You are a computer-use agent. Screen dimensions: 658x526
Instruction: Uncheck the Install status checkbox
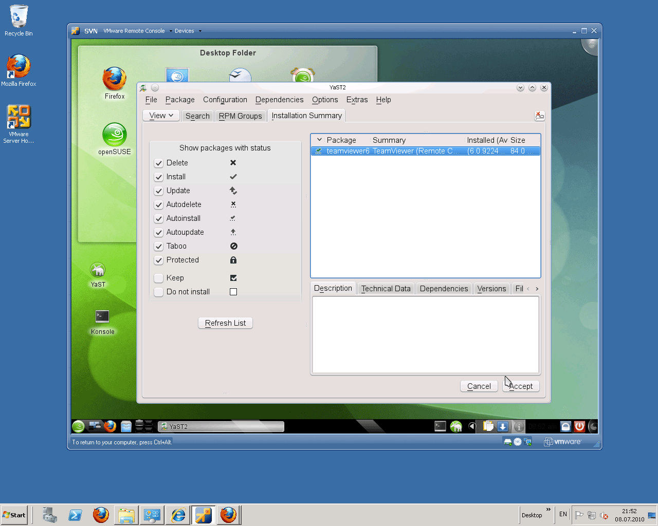click(159, 177)
